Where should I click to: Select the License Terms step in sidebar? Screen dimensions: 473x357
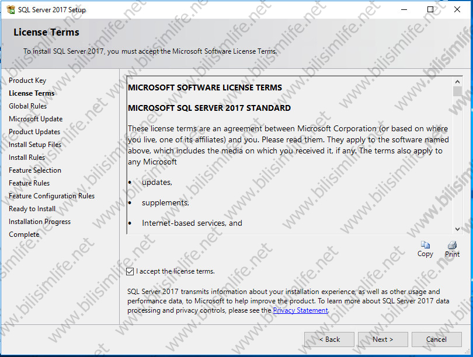pos(32,93)
